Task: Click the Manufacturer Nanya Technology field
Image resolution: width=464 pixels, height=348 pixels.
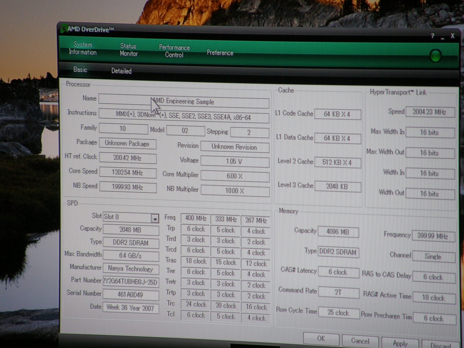Action: (x=130, y=269)
